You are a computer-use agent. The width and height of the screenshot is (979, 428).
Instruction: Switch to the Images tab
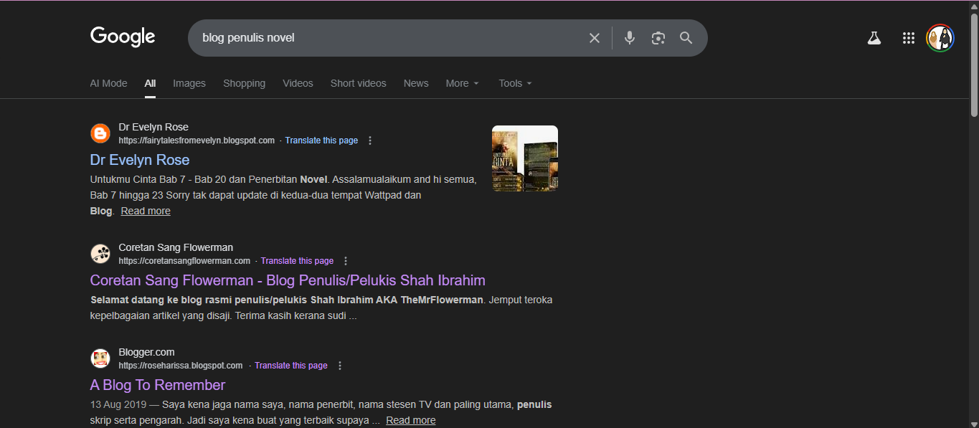pyautogui.click(x=189, y=83)
